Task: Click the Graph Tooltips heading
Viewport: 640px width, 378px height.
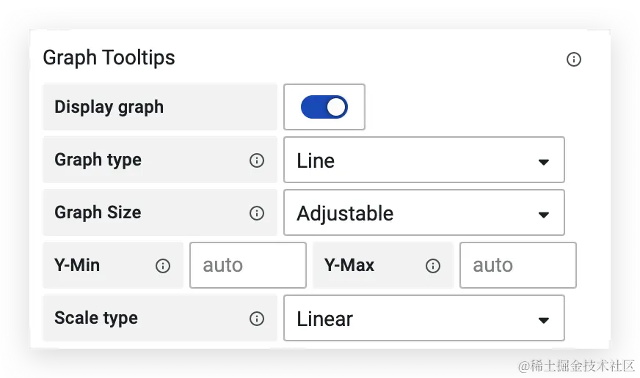Action: click(x=109, y=57)
